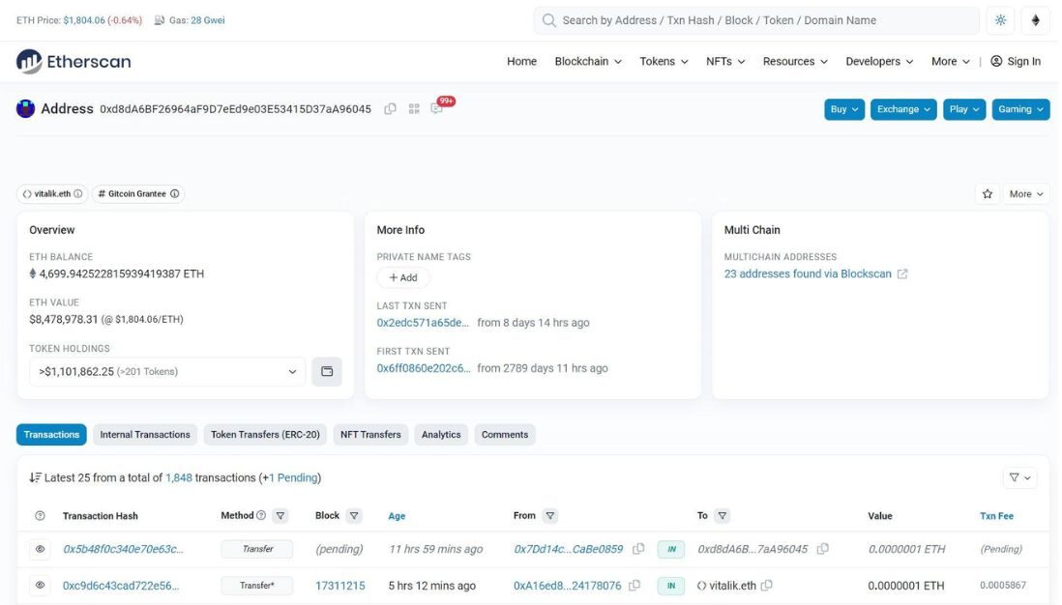Click the search input field
The image size is (1062, 605).
tap(756, 20)
